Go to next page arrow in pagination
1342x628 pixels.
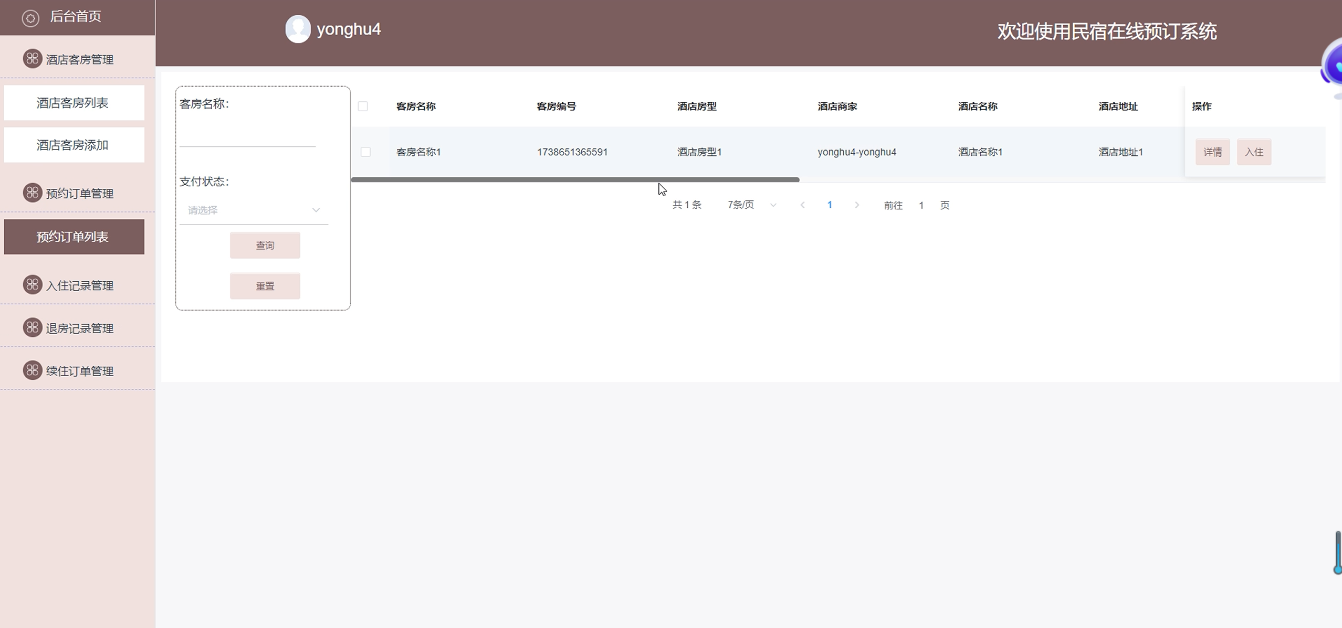point(857,205)
